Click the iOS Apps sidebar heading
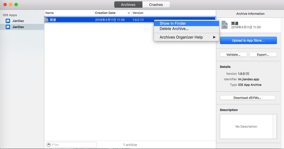Screen dimensions: 284x149 coord(10,15)
